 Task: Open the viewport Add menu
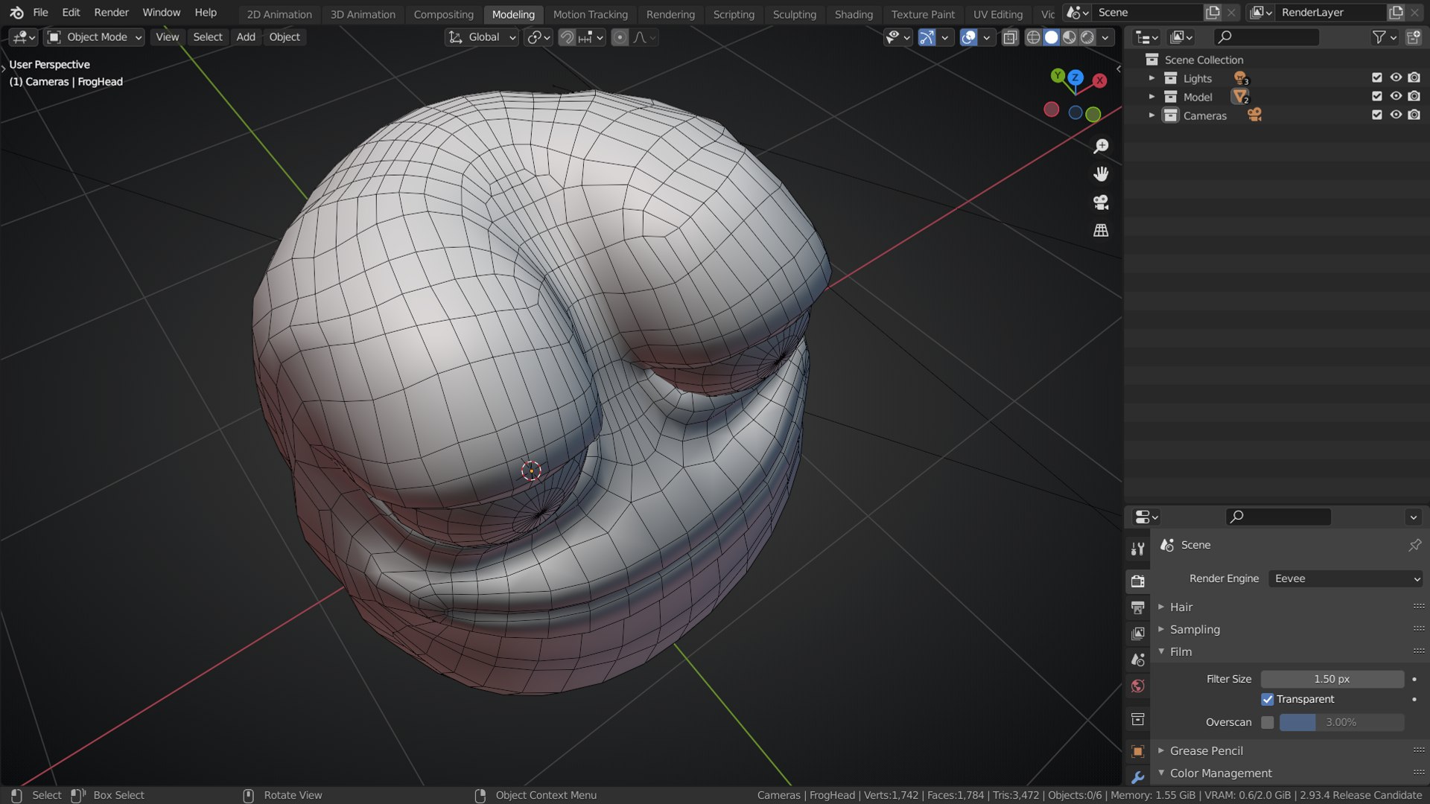tap(245, 37)
